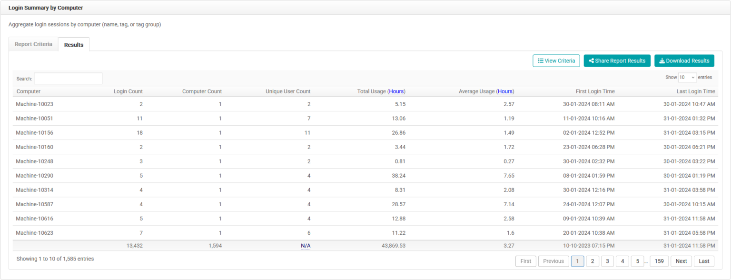Go to page 2 of results

(592, 261)
